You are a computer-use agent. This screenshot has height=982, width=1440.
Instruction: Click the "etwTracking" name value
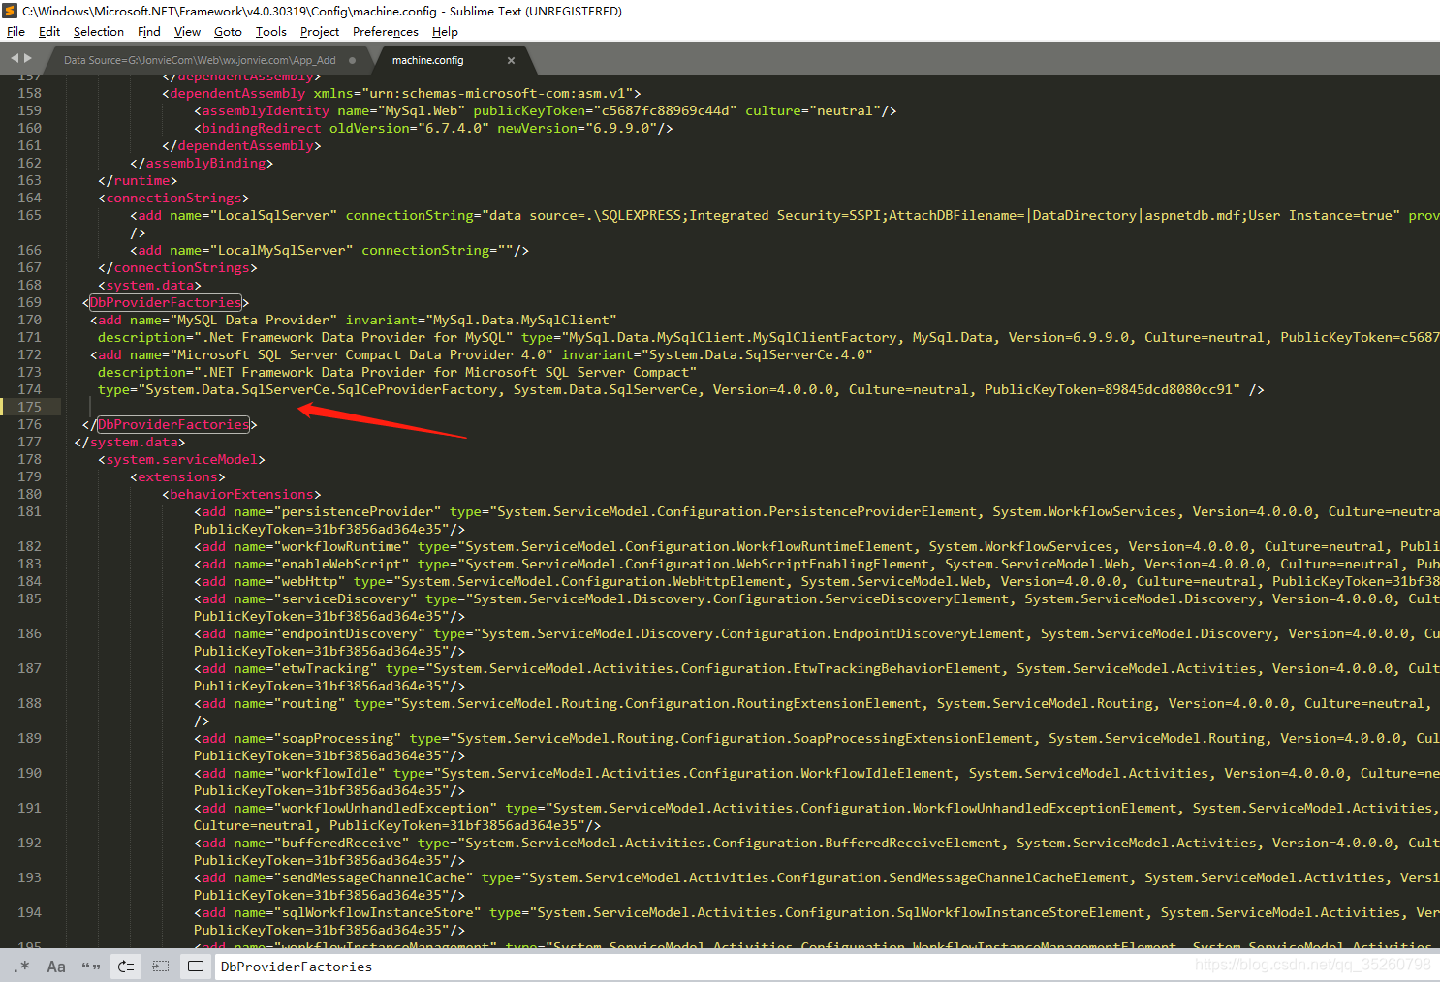[x=326, y=668]
